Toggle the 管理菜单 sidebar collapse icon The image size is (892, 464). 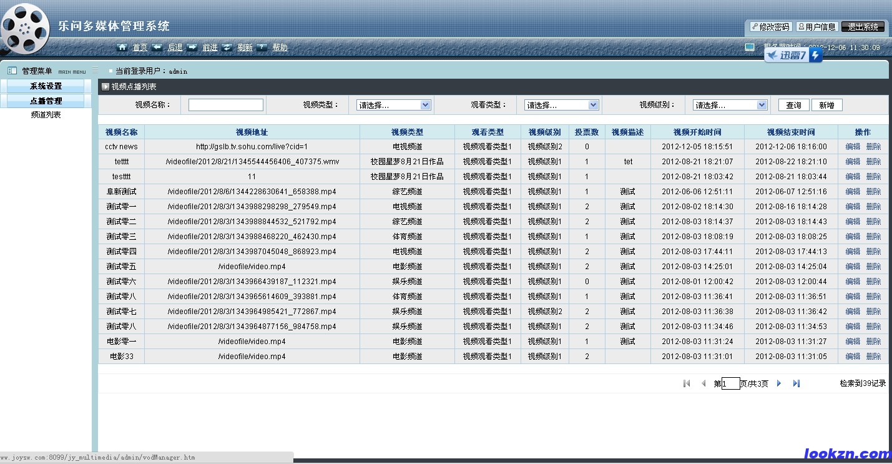[95, 70]
